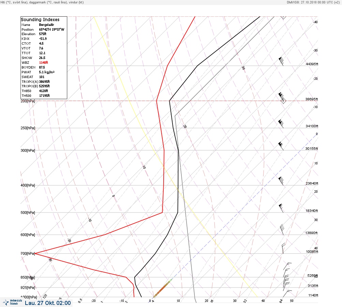Click the red WBZ value '1140ft'
342x307 pixels.
point(43,62)
